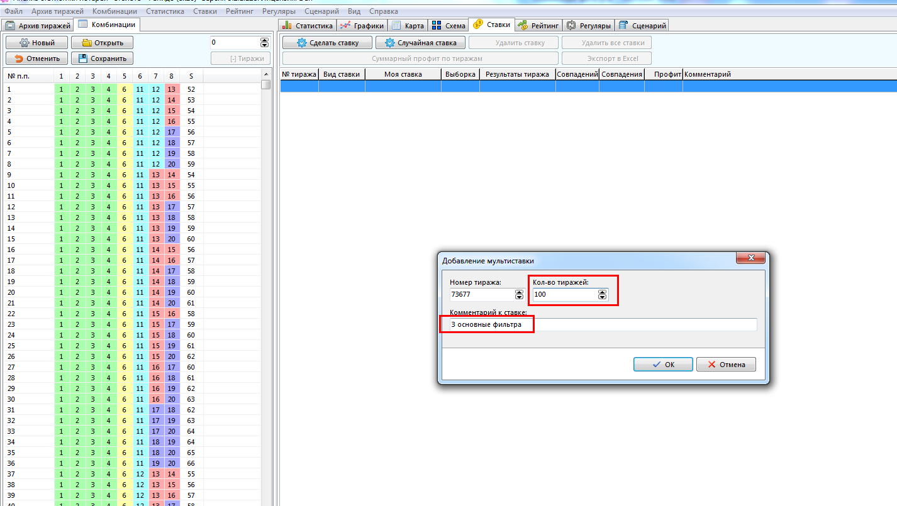Decrease Кол-во тиражей with down arrow
897x506 pixels.
pos(602,297)
